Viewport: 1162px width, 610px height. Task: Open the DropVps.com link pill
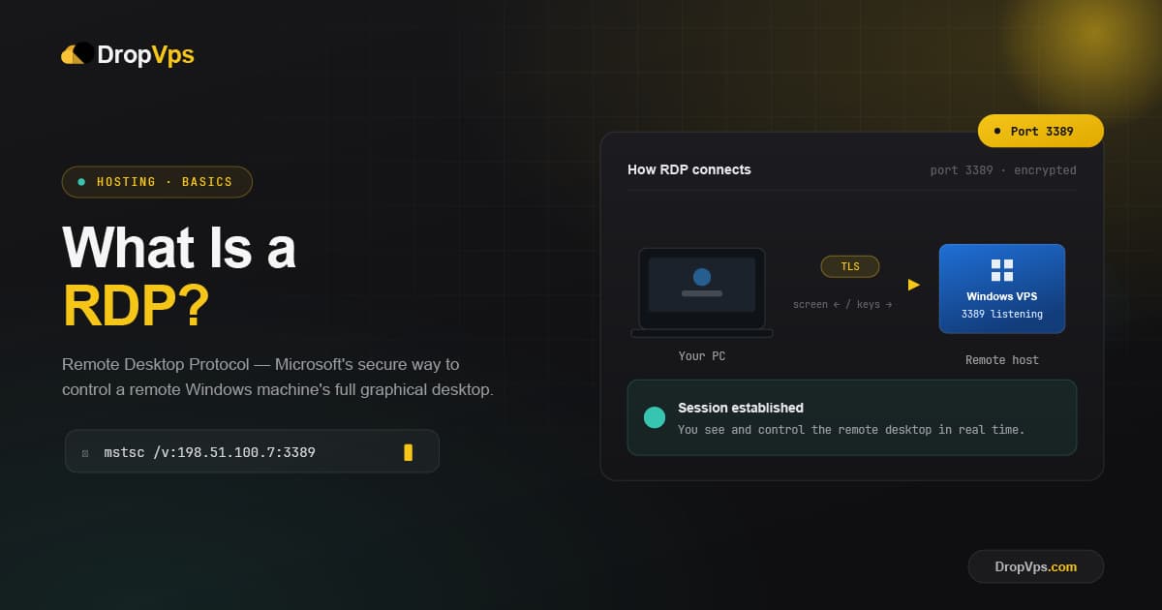1036,566
